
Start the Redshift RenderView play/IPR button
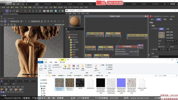[5, 21]
